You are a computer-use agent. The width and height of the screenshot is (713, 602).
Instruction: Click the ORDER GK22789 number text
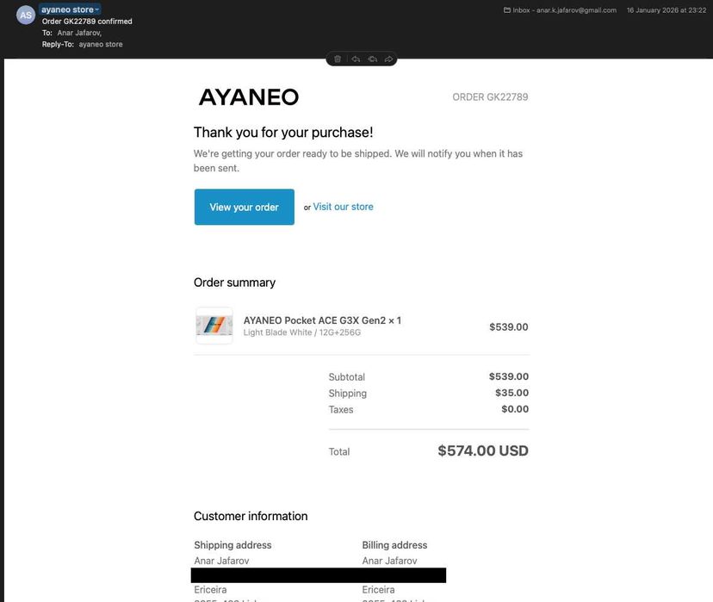[490, 96]
